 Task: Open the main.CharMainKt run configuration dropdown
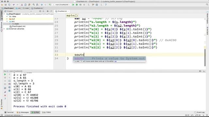point(62,5)
